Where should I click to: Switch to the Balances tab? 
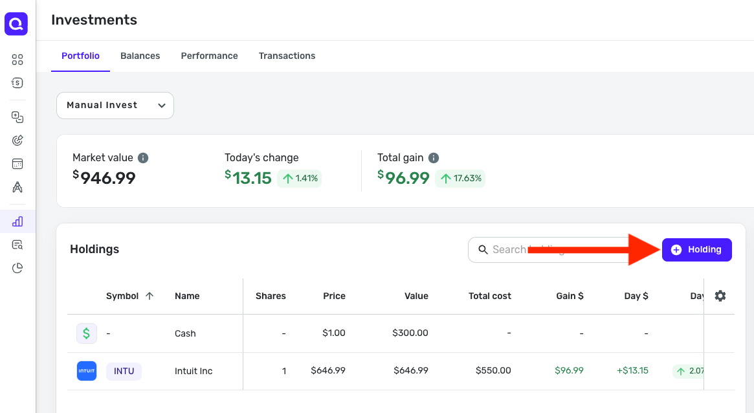(x=140, y=56)
